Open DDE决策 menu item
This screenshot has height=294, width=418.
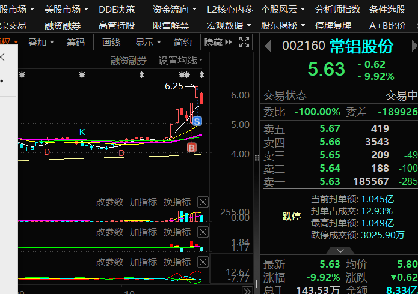tap(117, 10)
